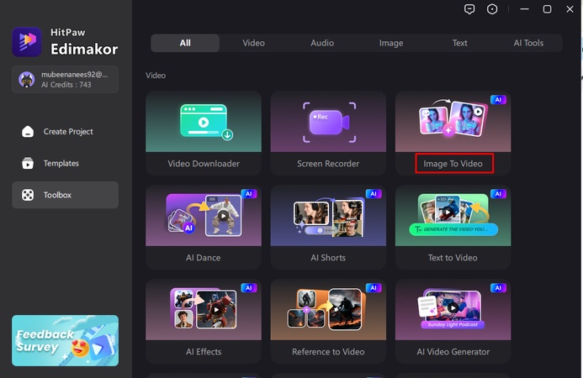The height and width of the screenshot is (378, 583).
Task: Click the AI Effects label
Action: coord(204,352)
